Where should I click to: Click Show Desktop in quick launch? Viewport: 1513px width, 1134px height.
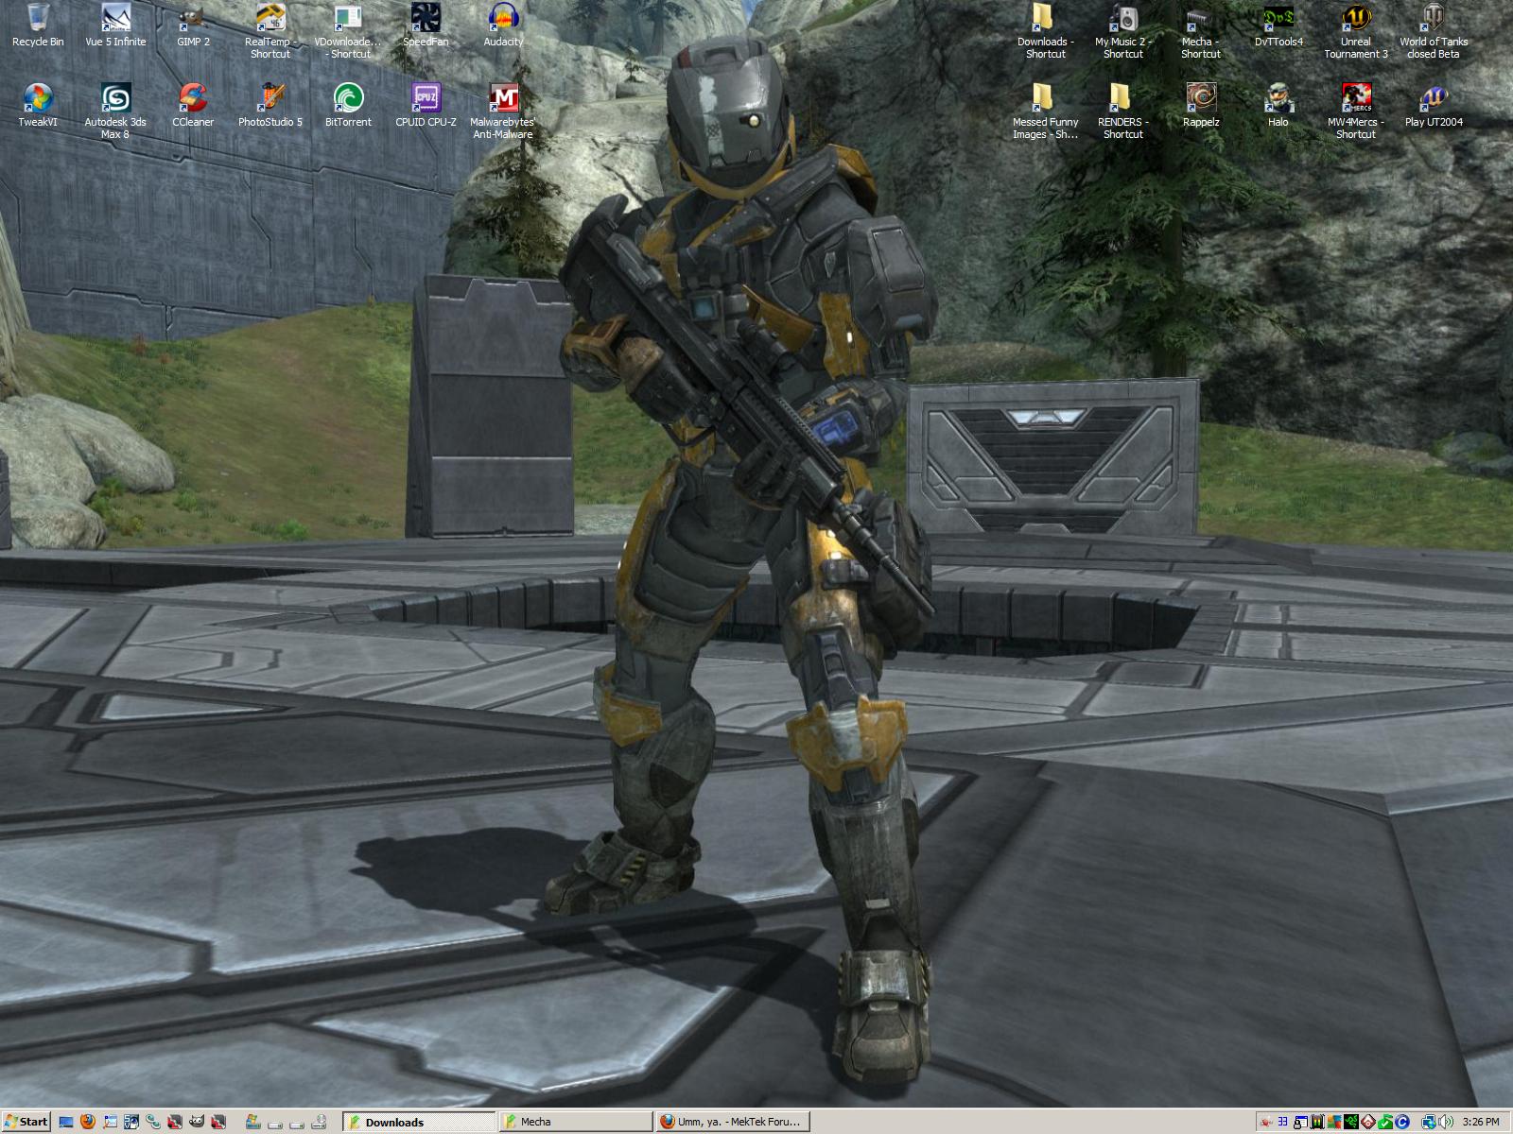(x=66, y=1122)
